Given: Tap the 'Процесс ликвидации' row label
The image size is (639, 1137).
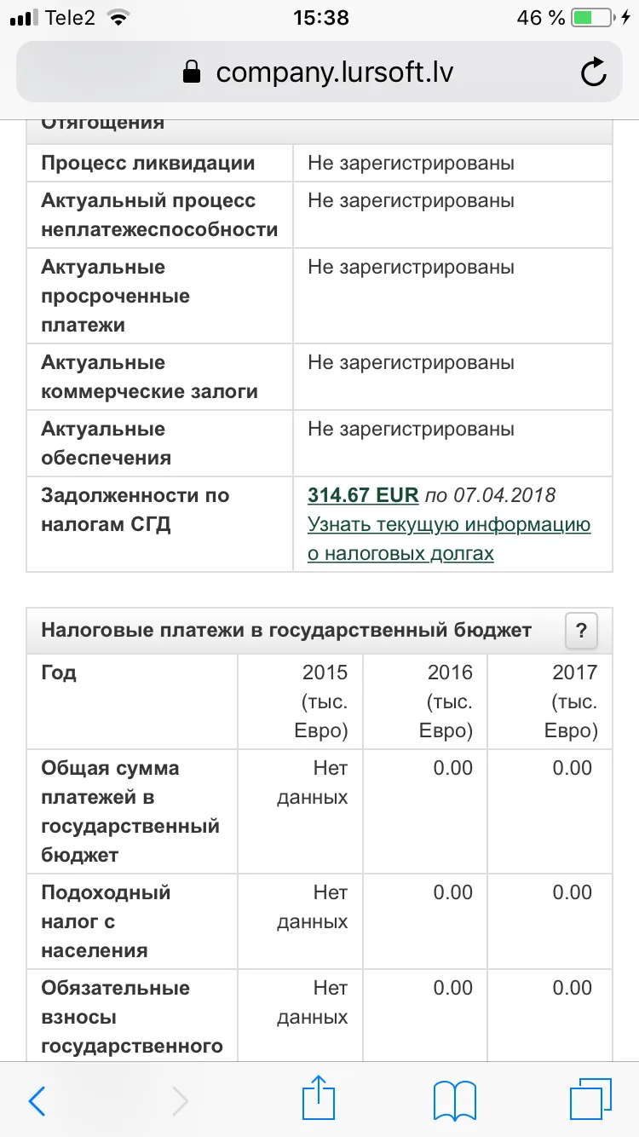Looking at the screenshot, I should coord(148,163).
